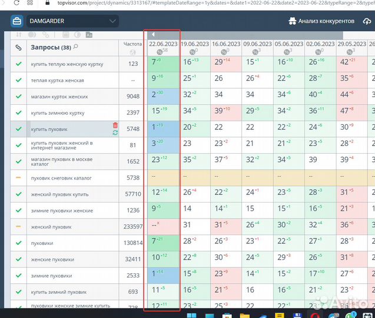Select the 09.06.2023 date column header

click(x=257, y=44)
